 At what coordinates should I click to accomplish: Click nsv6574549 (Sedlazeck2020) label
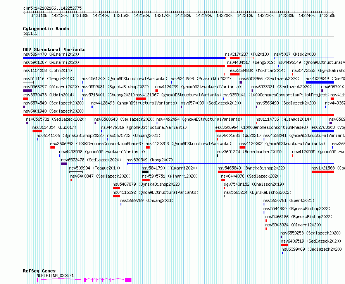(53, 103)
